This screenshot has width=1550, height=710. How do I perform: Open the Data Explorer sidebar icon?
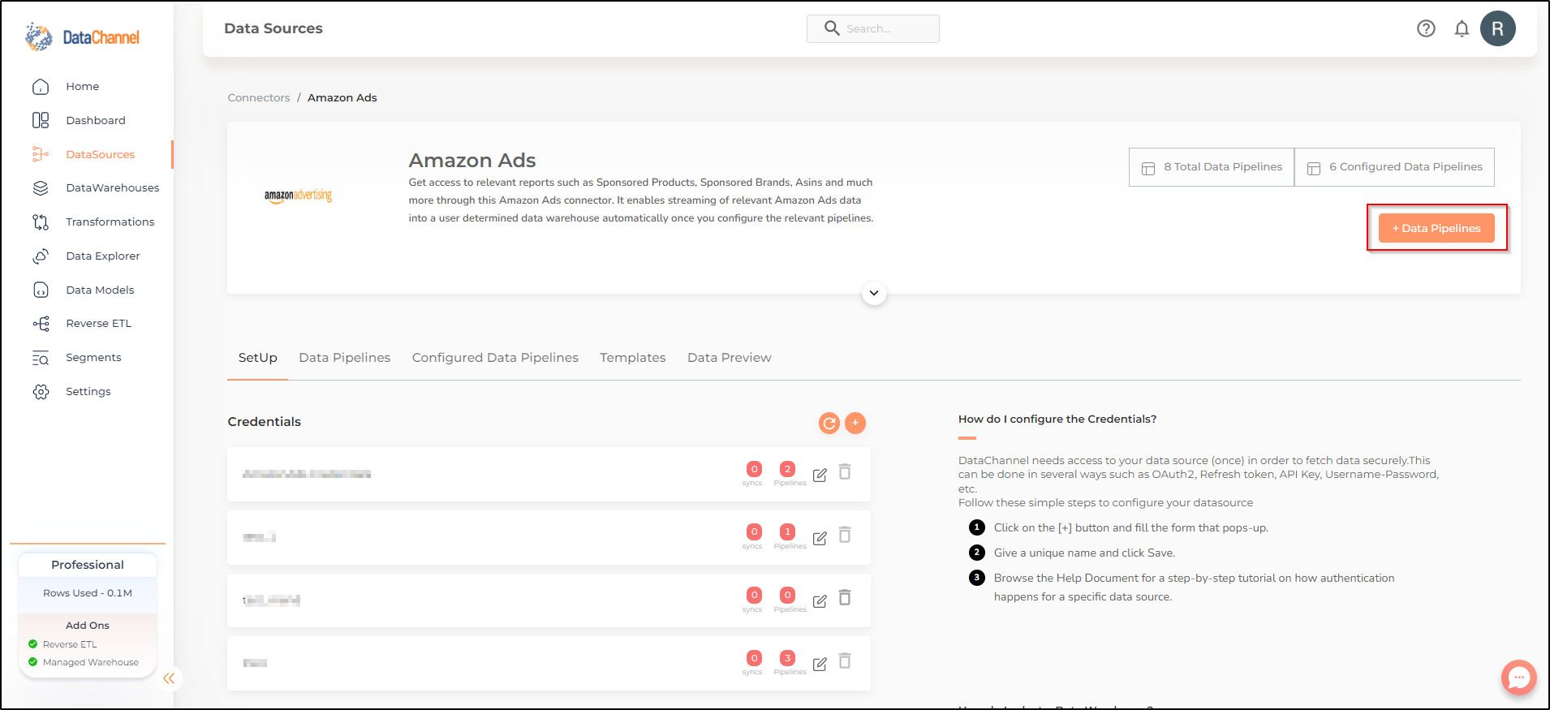(41, 256)
